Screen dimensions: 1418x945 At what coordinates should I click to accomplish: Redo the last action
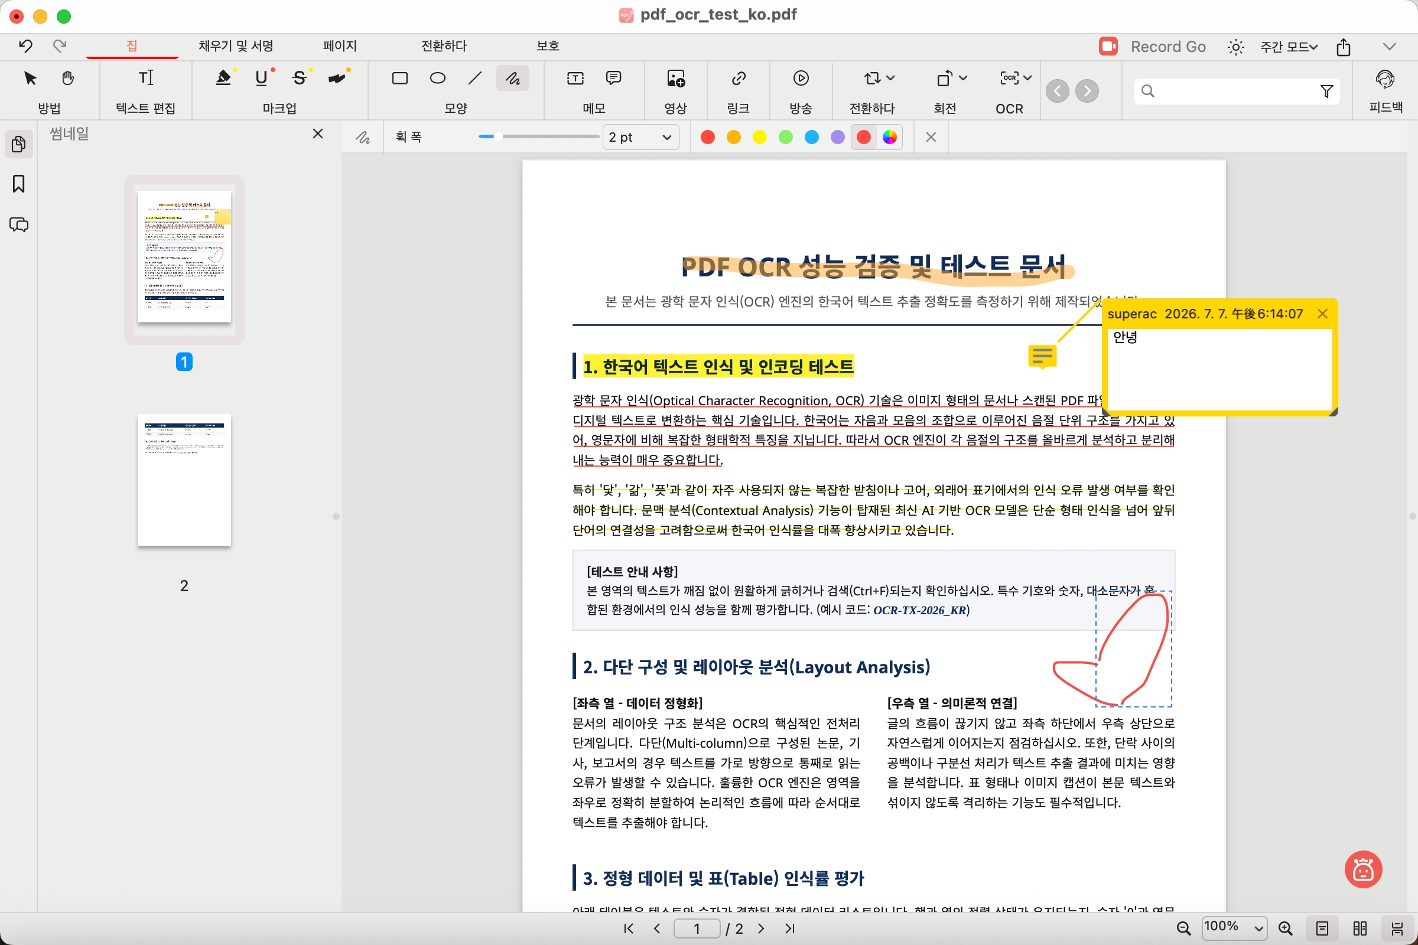coord(59,46)
